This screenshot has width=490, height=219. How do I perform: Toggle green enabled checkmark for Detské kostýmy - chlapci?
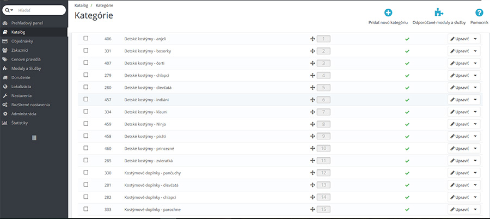pos(407,76)
